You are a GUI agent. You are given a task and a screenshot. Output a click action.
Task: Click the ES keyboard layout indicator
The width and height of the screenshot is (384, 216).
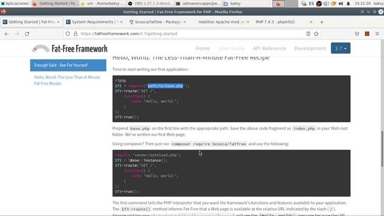(311, 4)
